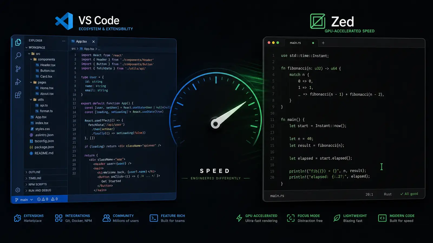433x243 pixels.
Task: Open the Manage gear in VS Code
Action: point(18,190)
